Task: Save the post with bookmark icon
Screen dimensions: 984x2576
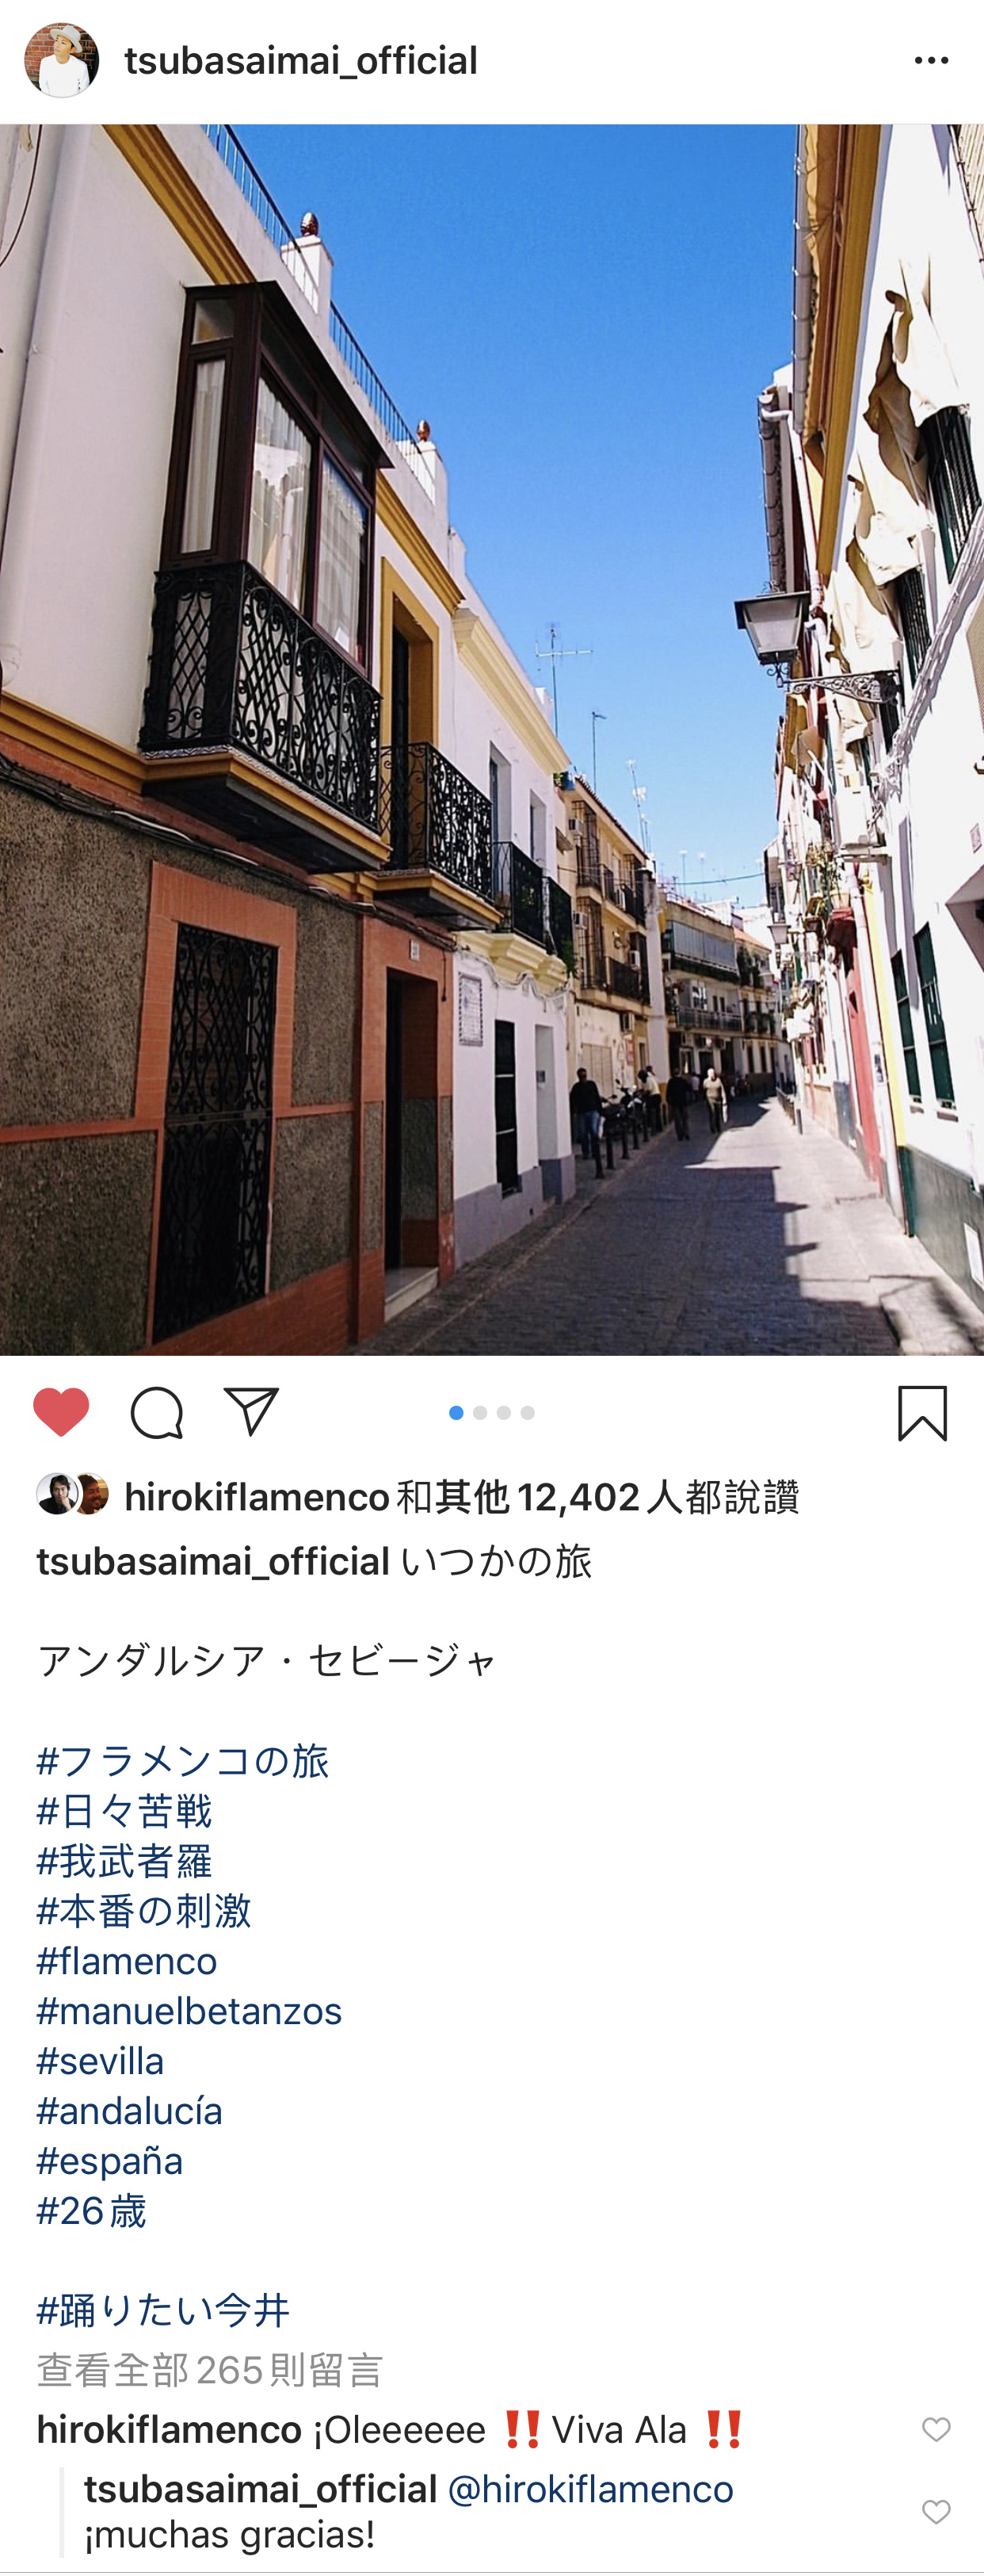Action: (x=922, y=1413)
